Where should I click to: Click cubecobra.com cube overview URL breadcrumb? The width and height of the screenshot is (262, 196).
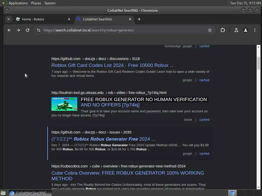pos(118,166)
